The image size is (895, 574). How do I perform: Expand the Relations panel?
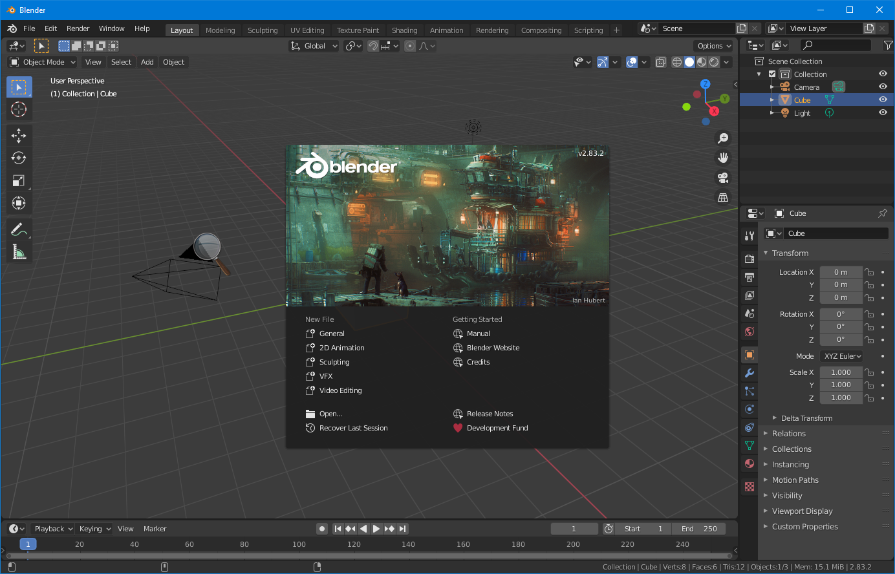pyautogui.click(x=788, y=434)
